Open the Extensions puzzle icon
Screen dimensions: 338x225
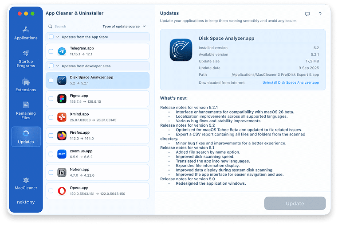(26, 81)
